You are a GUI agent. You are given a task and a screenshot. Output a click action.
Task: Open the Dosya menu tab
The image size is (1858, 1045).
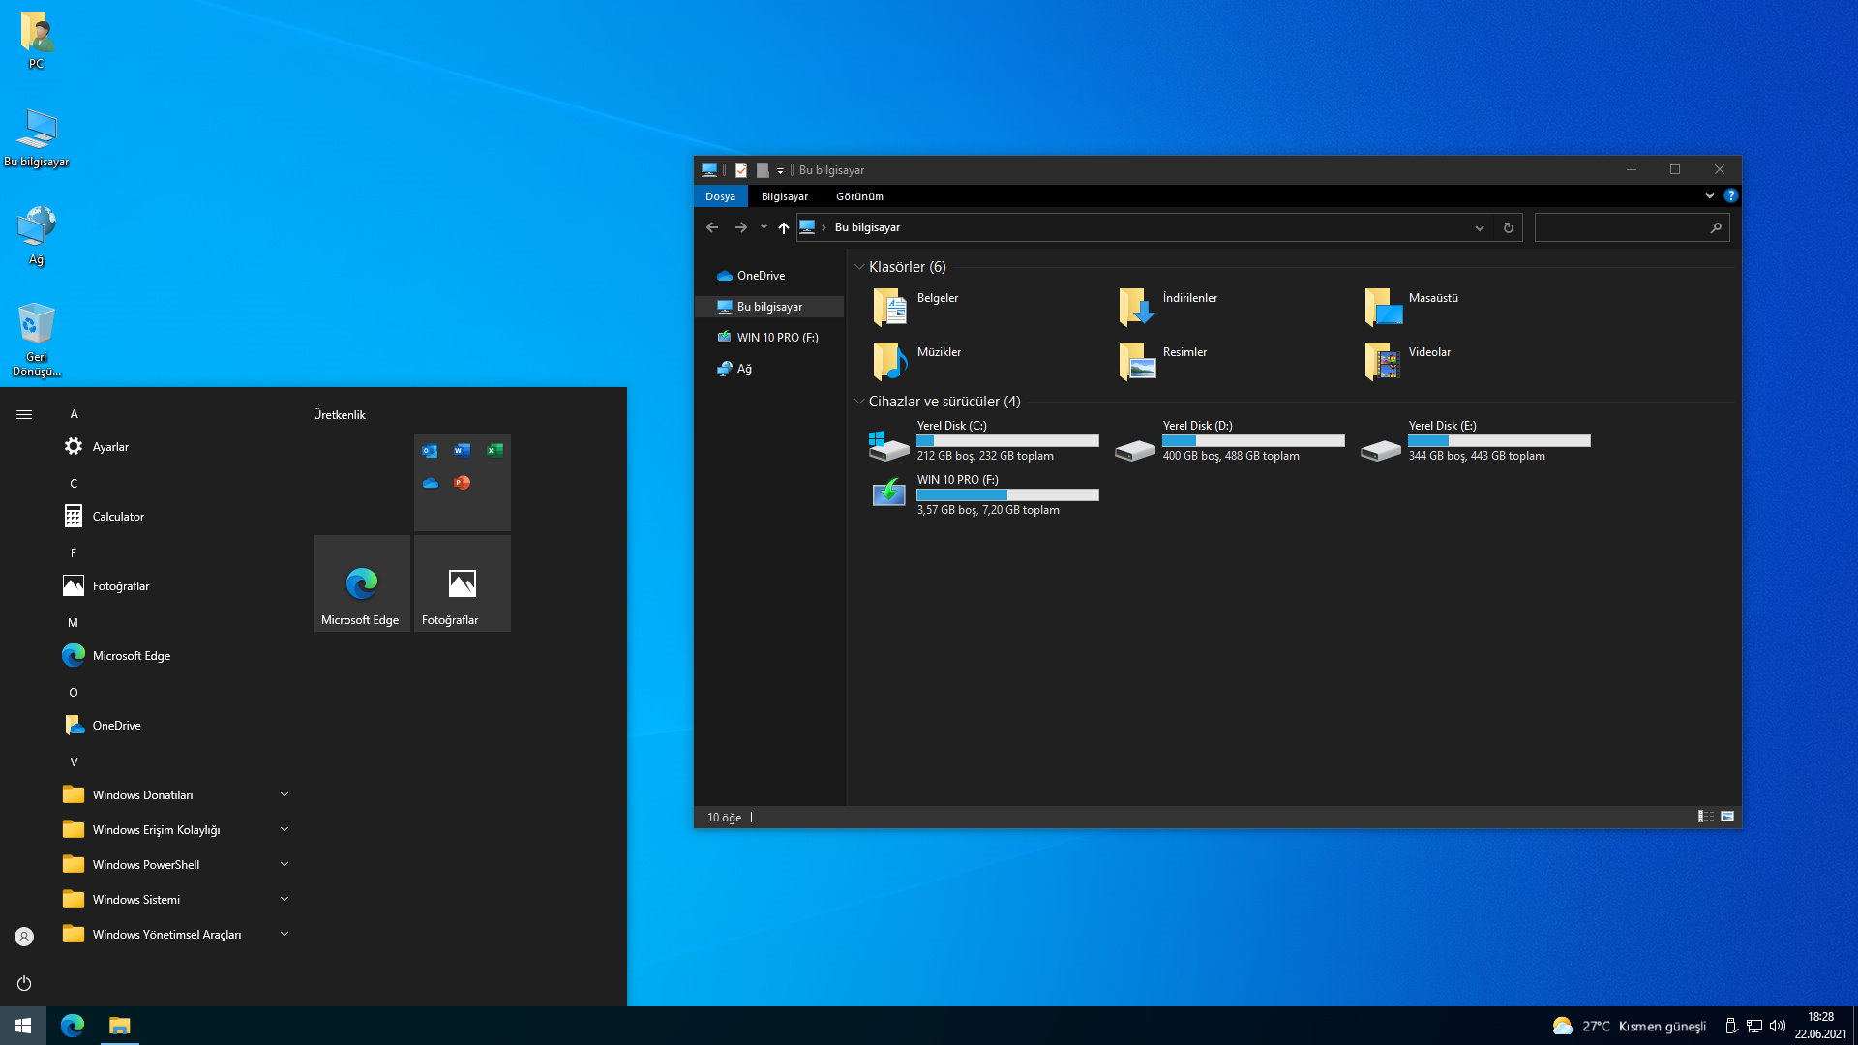[x=720, y=196]
